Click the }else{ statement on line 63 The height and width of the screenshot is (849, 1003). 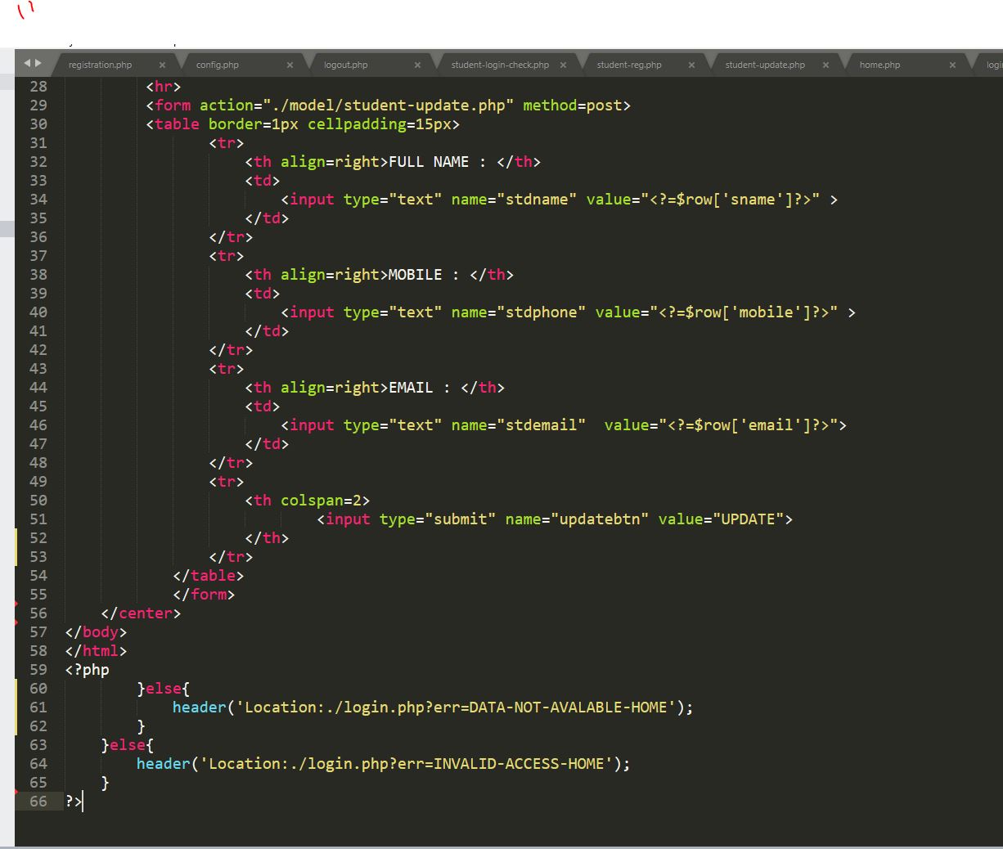tap(128, 745)
